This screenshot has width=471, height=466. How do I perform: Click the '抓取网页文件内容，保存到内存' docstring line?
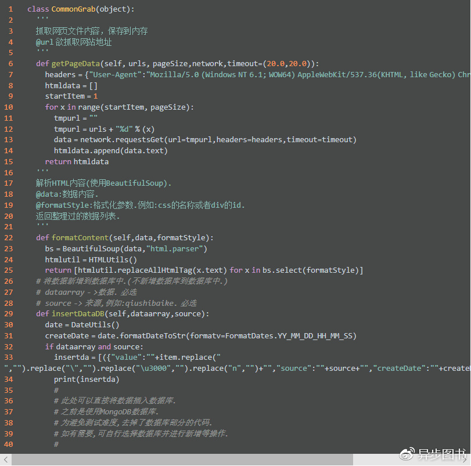[x=92, y=31]
